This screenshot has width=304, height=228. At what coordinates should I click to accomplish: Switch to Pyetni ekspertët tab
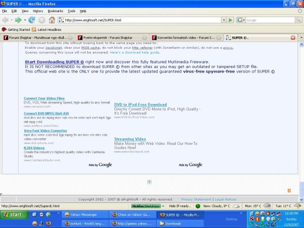(112, 37)
